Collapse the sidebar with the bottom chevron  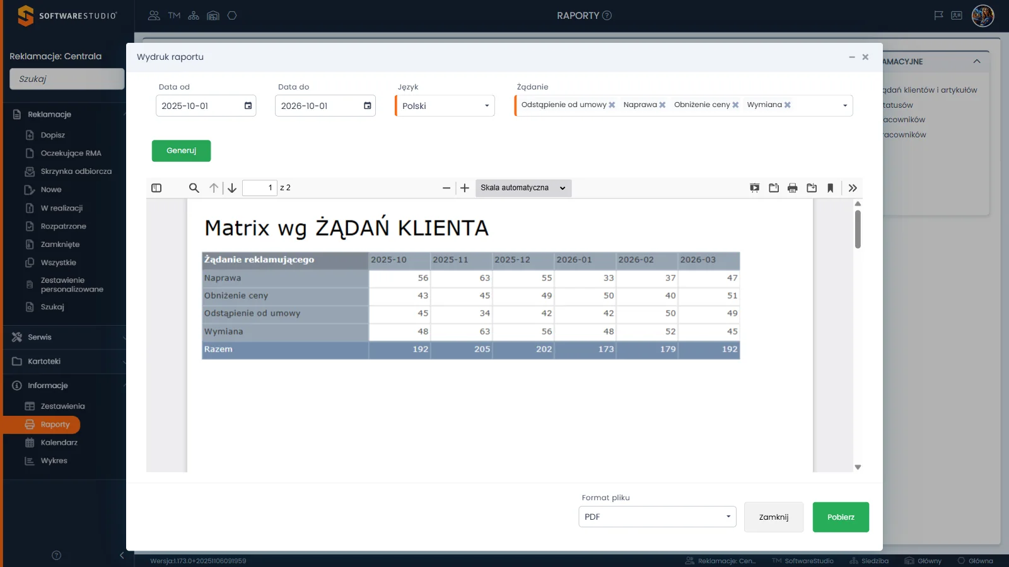point(122,555)
